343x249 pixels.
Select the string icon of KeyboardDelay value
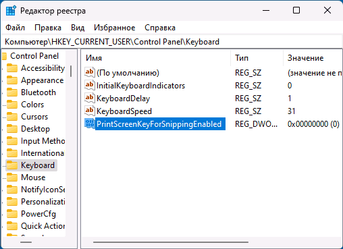[90, 99]
